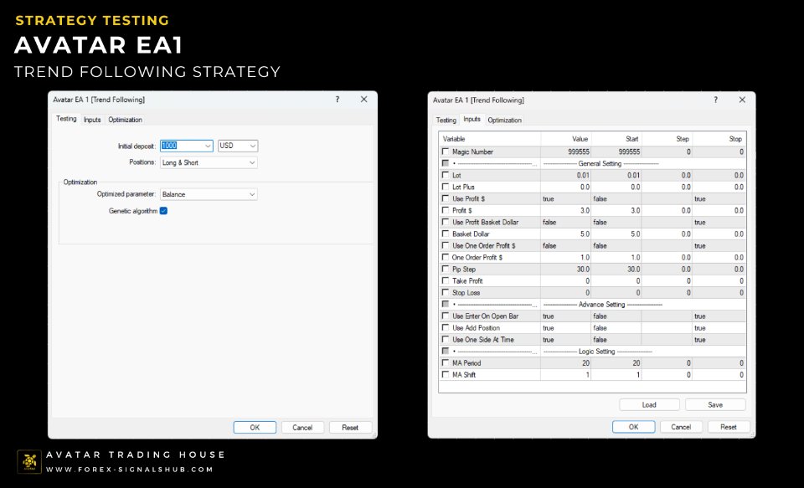Check the Pip Step optimization box
804x488 pixels.
[x=446, y=270]
